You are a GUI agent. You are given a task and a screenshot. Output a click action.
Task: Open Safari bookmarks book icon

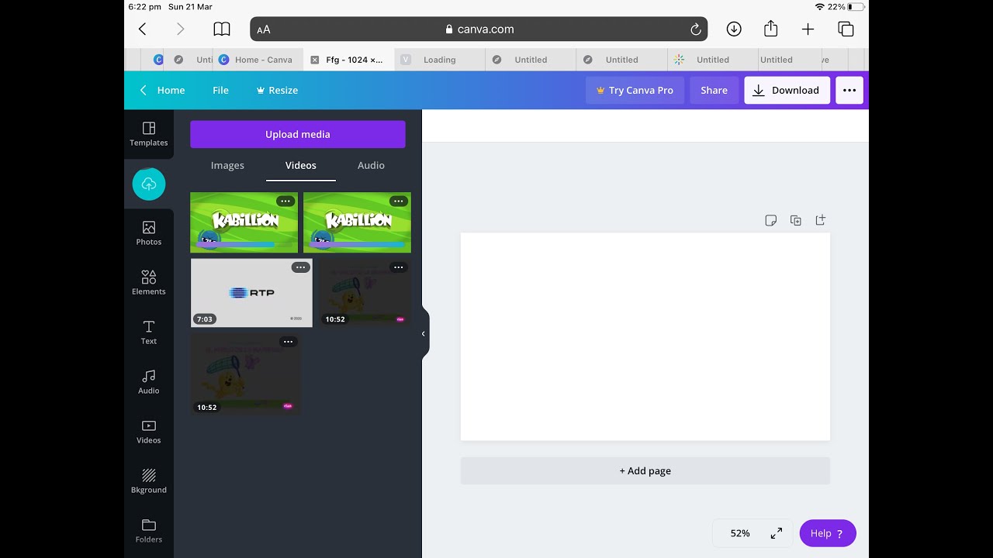(x=222, y=29)
